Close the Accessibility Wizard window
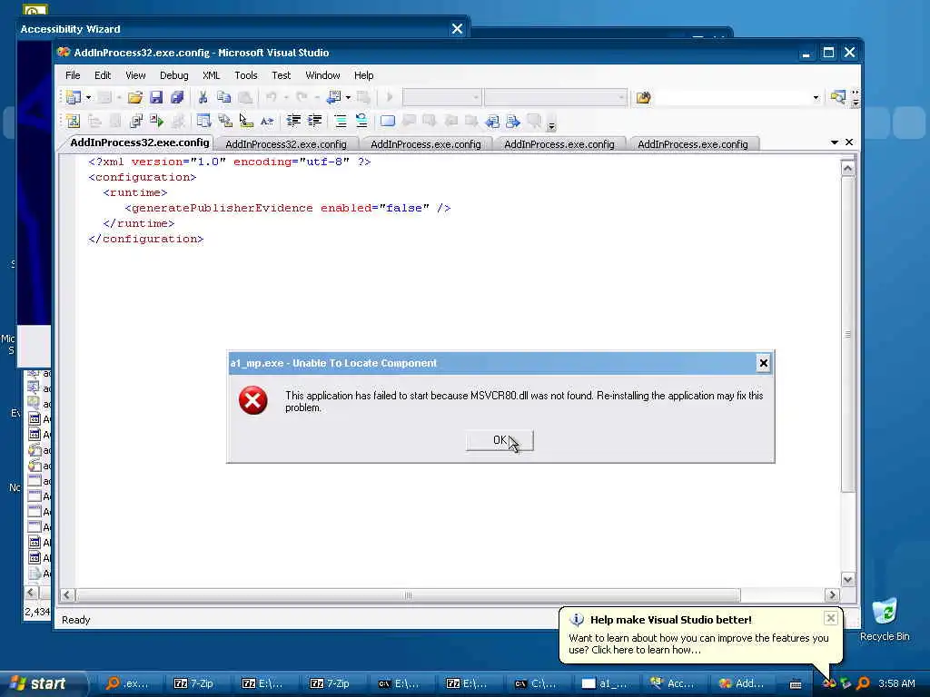930x697 pixels. point(457,28)
